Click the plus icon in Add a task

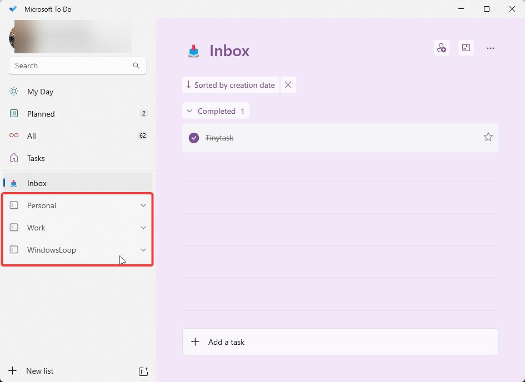pyautogui.click(x=195, y=341)
